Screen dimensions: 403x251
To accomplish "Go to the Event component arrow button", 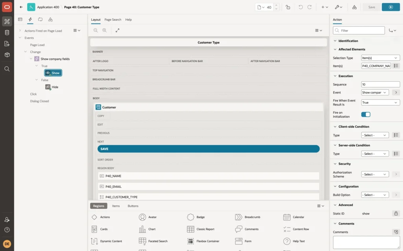I will point(396,93).
